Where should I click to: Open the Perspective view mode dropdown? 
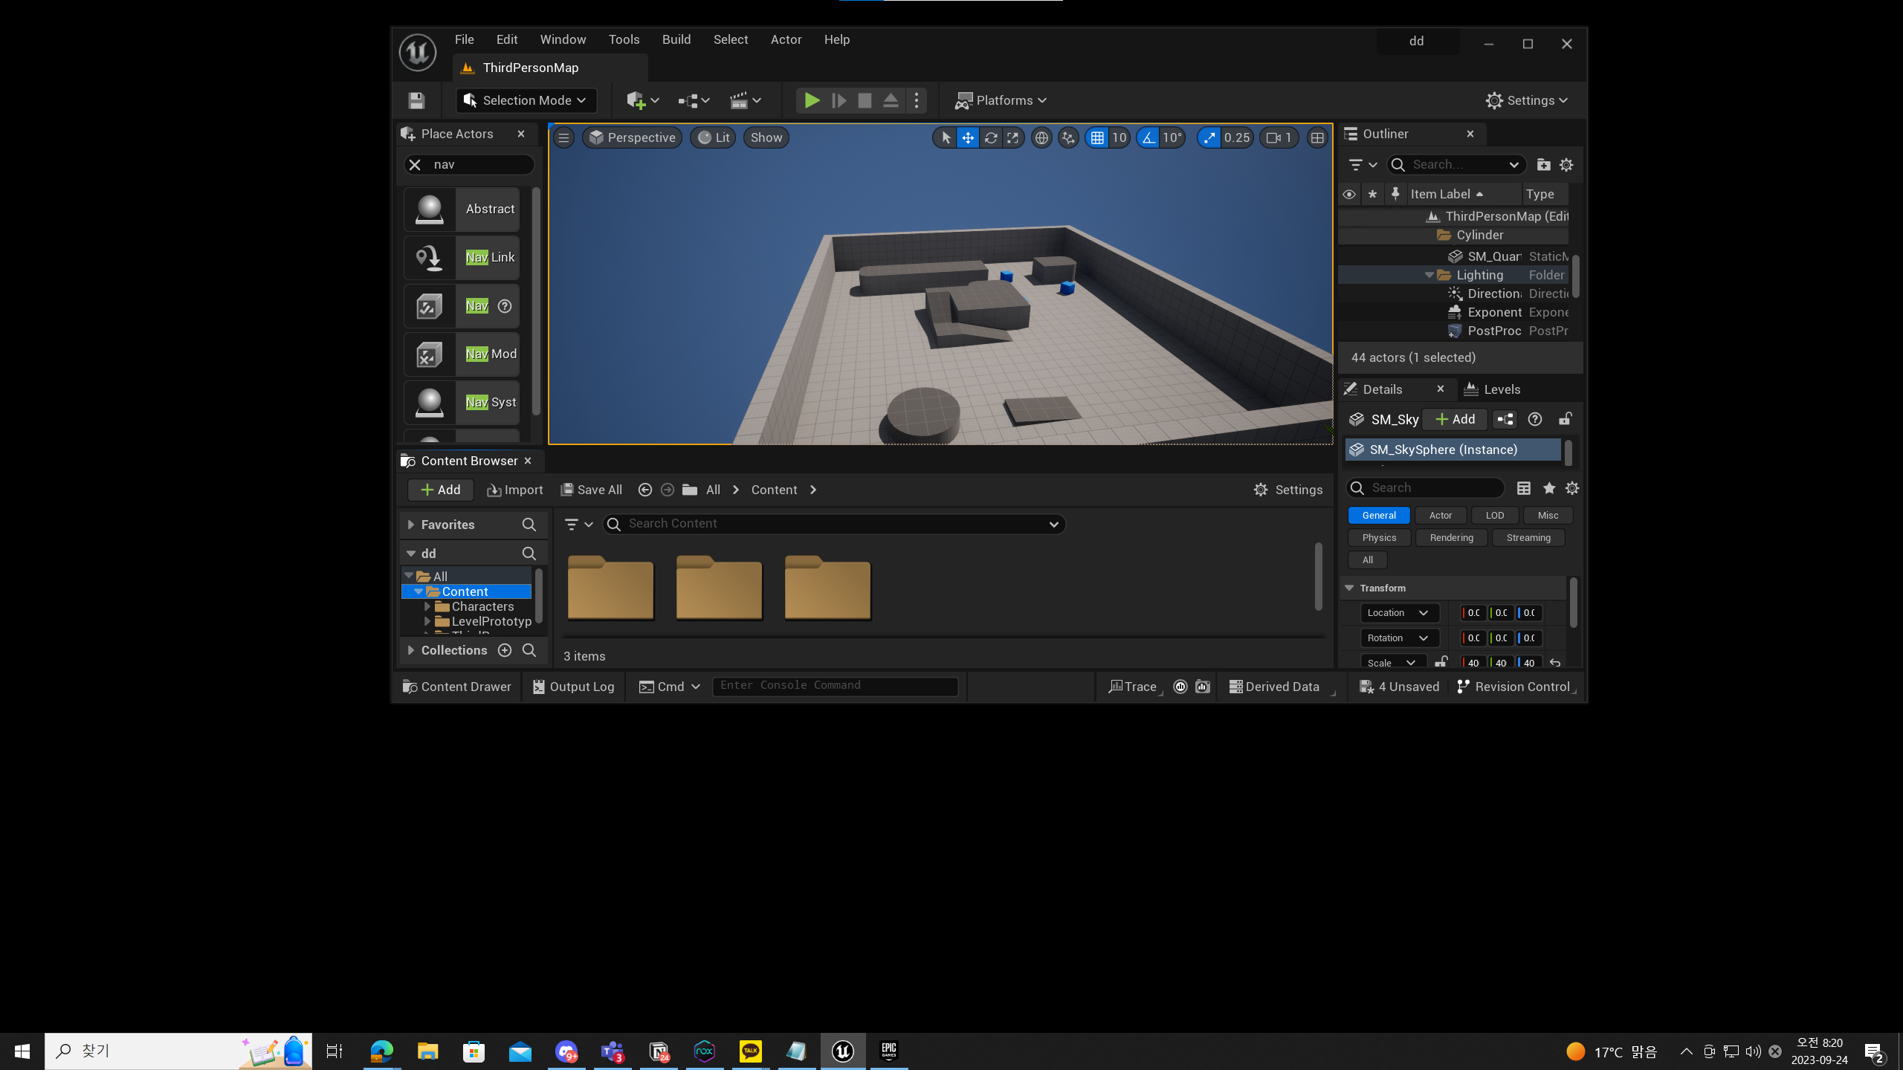[x=633, y=137]
